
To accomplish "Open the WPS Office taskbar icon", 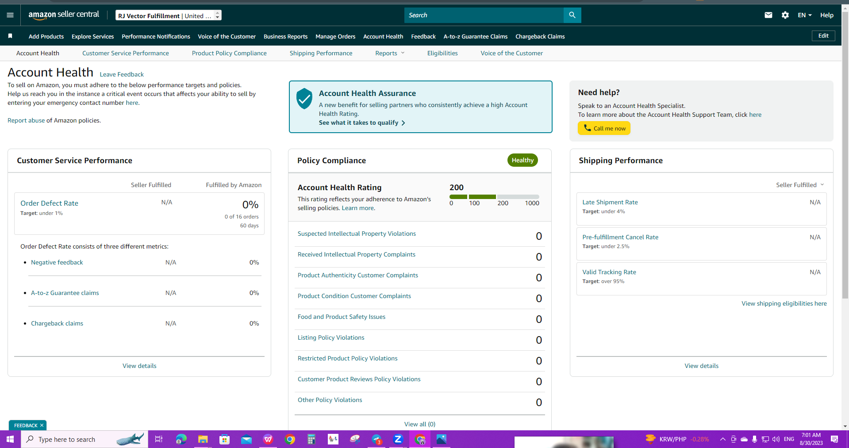I will (x=268, y=439).
